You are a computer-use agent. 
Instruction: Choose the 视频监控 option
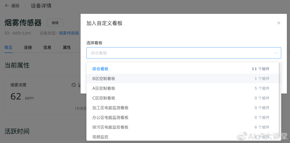(x=182, y=137)
